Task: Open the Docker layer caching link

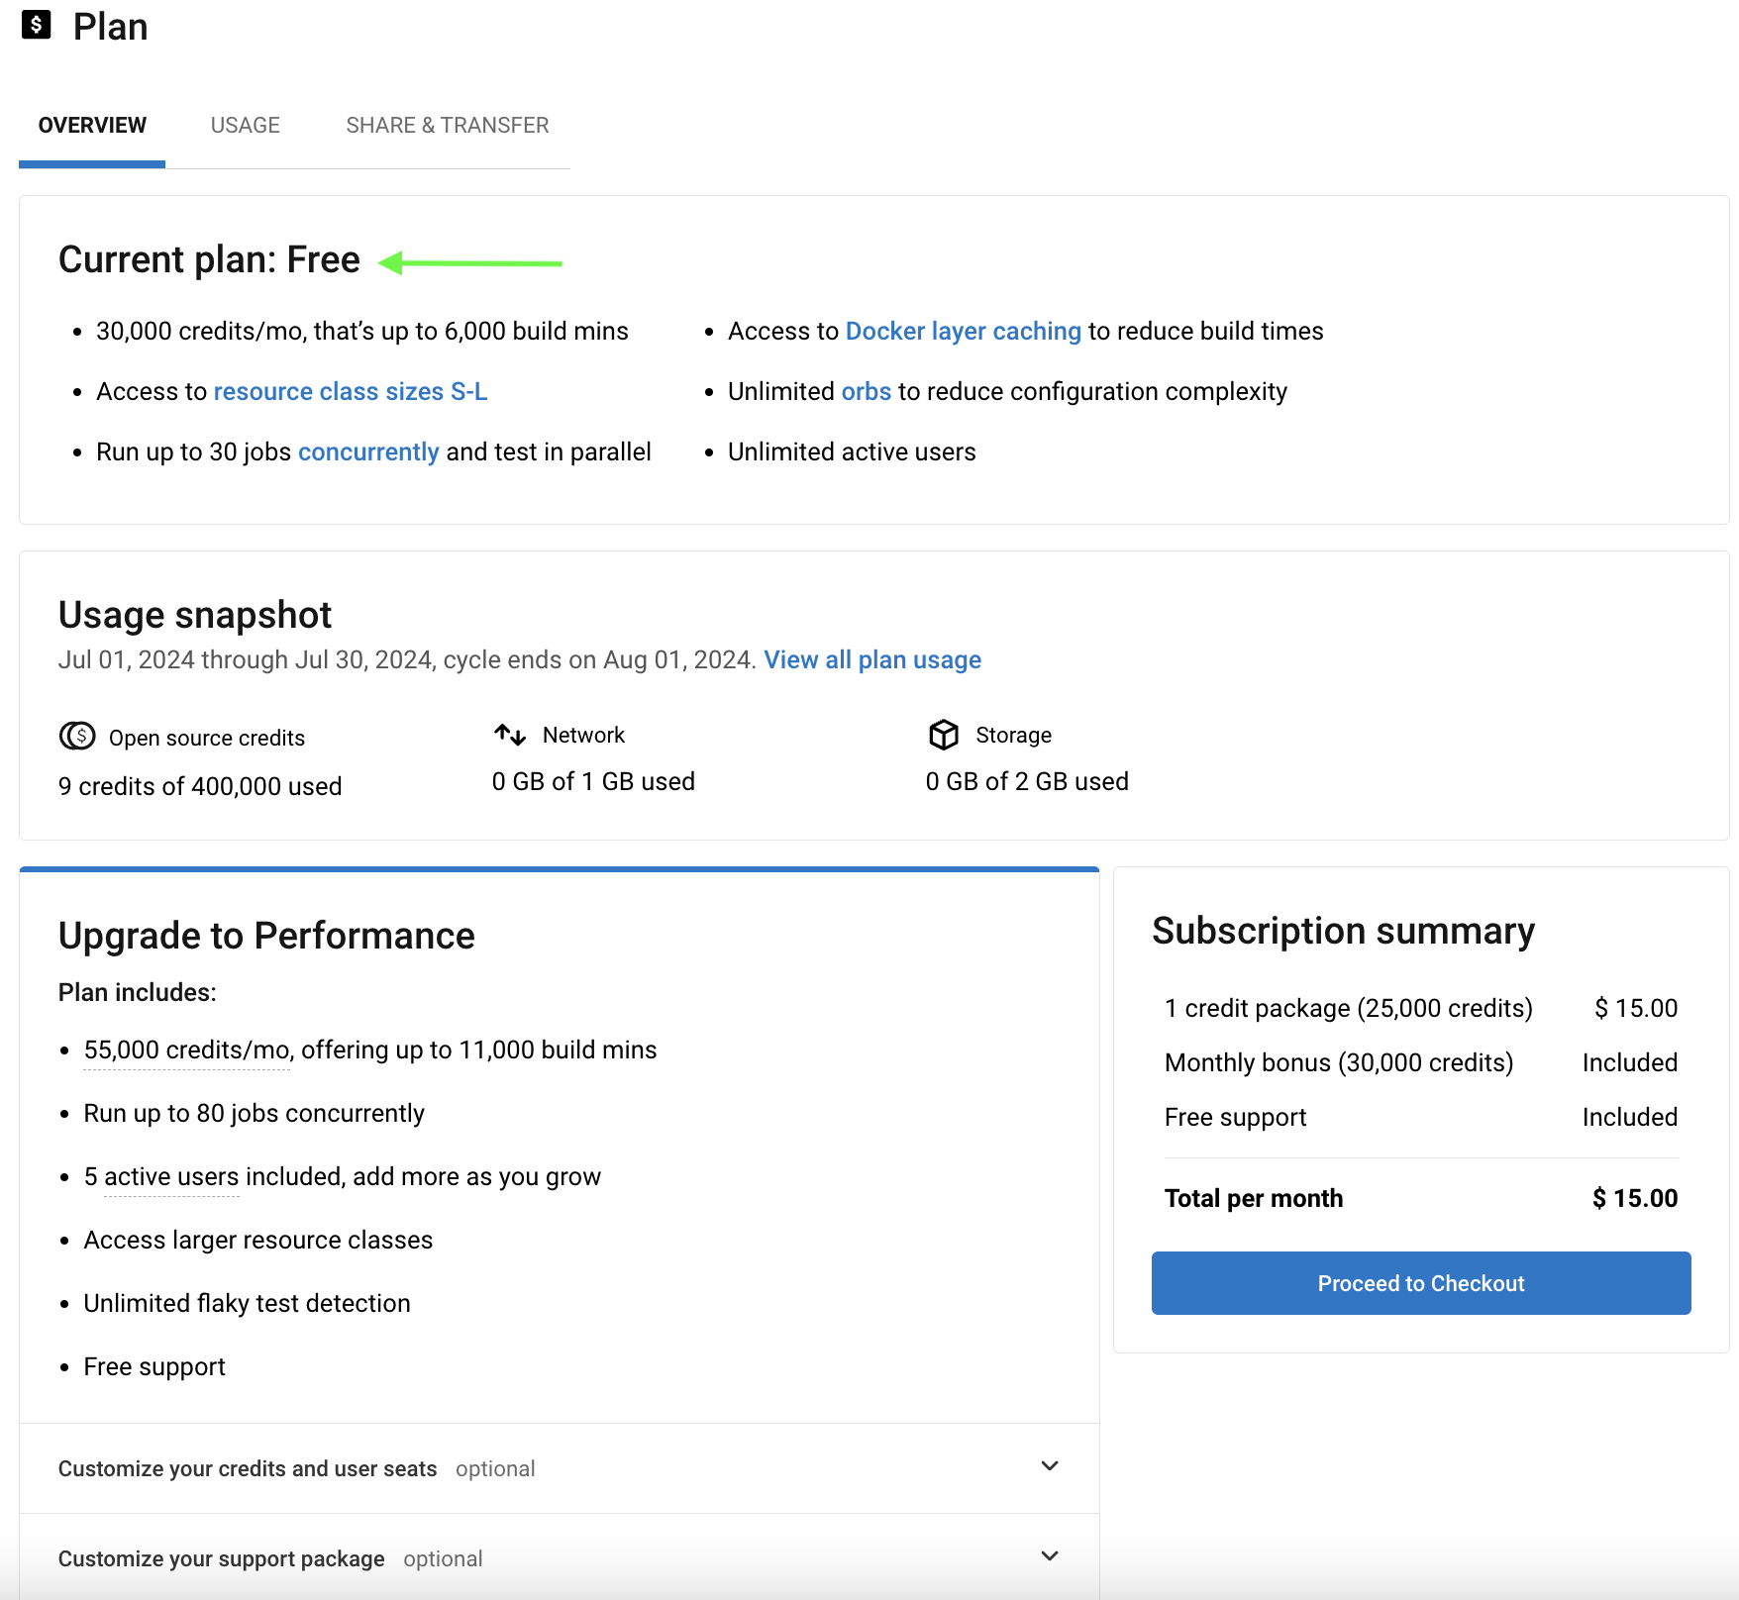Action: pos(964,332)
